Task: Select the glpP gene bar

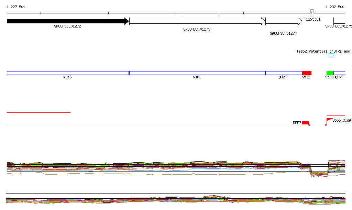Action: (x=284, y=73)
